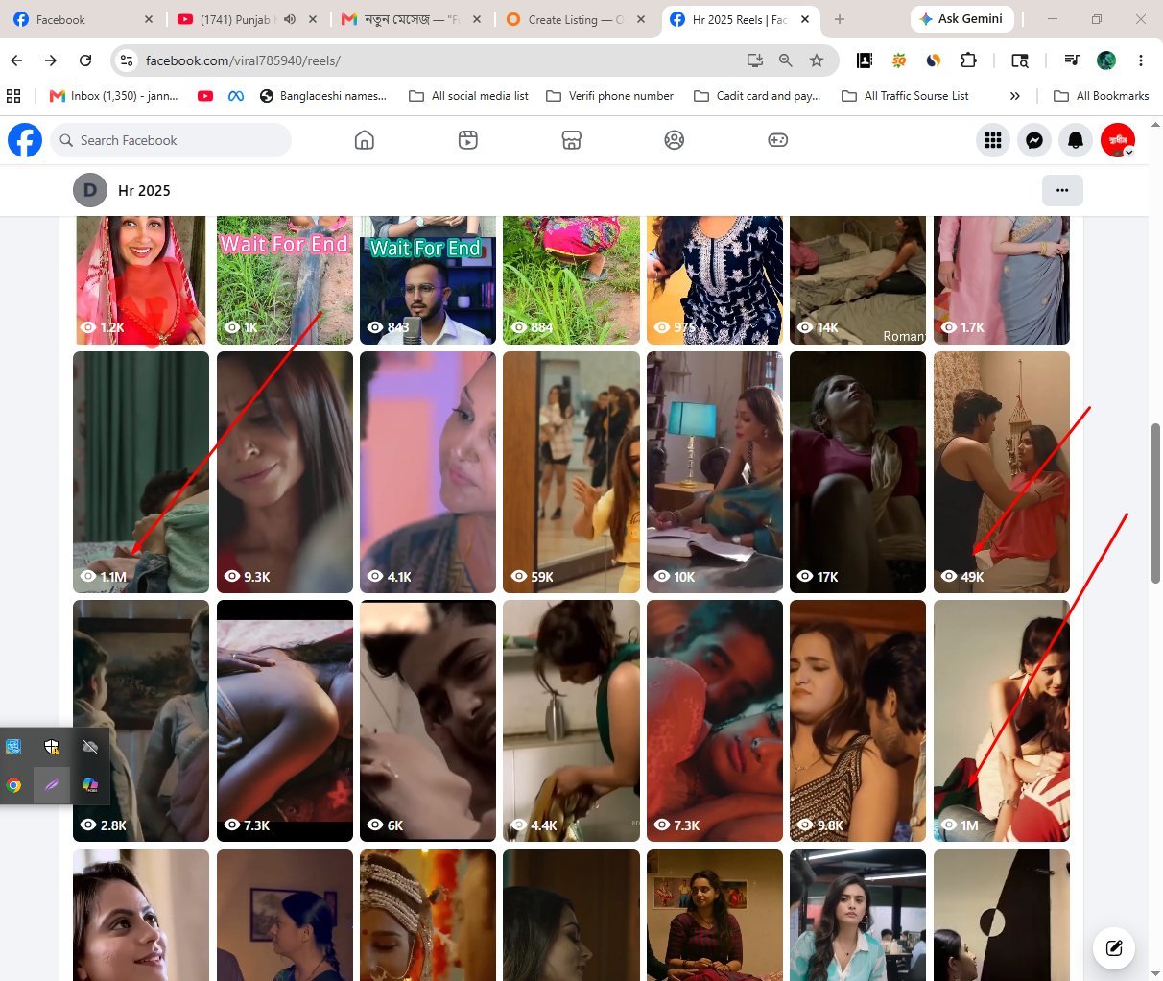Switch to the first Facebook tab
Viewport: 1163px width, 981px height.
(x=83, y=19)
